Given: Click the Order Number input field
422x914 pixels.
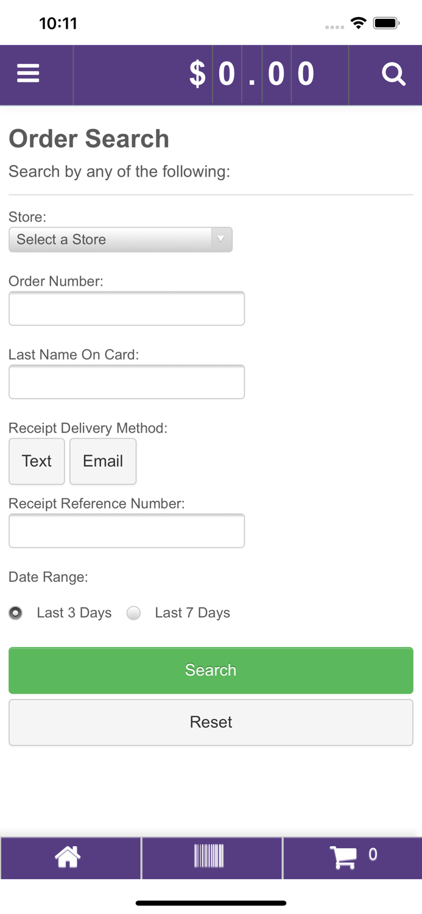Looking at the screenshot, I should (x=127, y=308).
